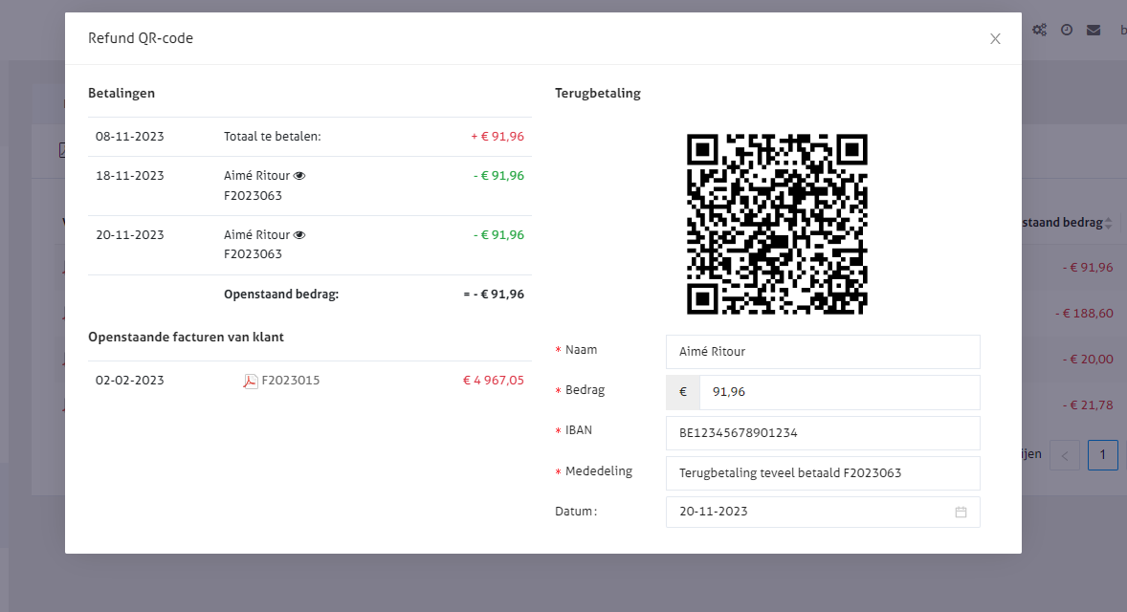
Task: Sort by the Openstaand bedrag column arrows
Action: click(x=1109, y=223)
